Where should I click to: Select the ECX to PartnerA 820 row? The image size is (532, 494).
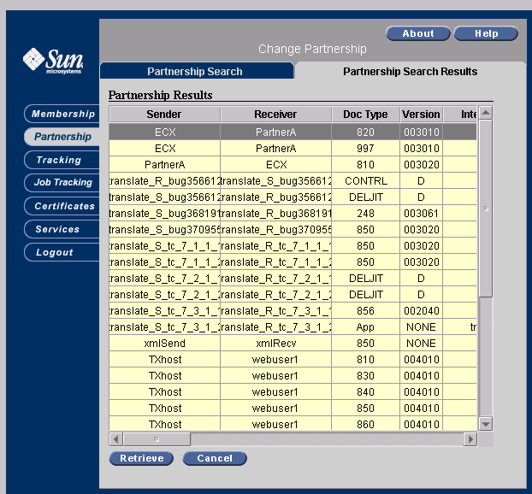[x=293, y=132]
